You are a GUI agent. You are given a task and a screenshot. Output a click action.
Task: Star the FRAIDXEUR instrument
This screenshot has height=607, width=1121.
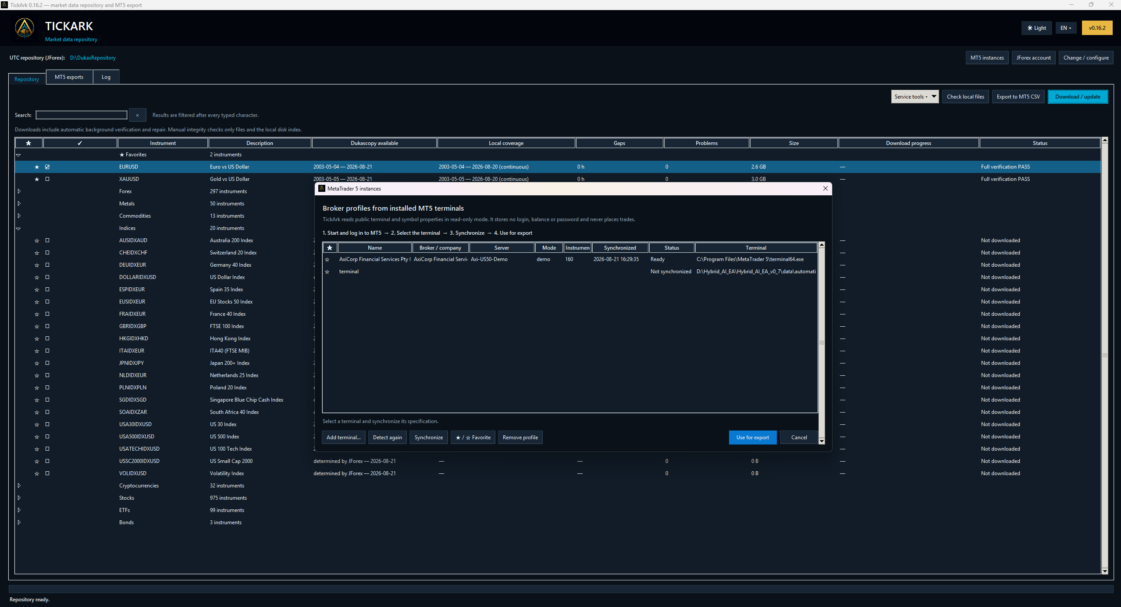37,314
